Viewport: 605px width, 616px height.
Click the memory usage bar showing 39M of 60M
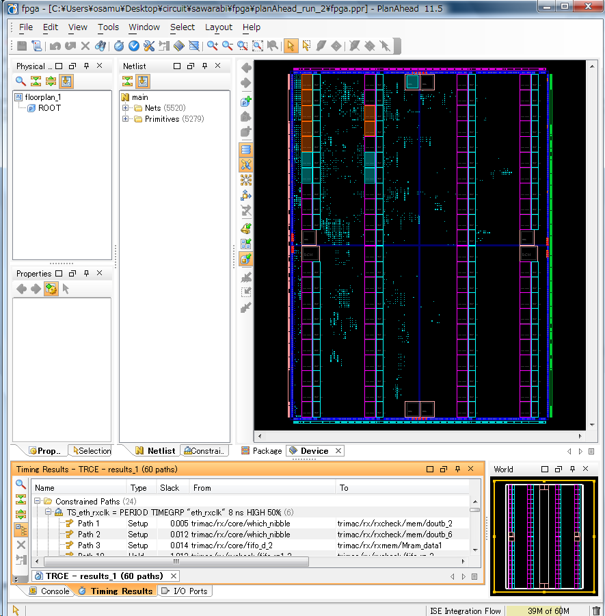[x=548, y=611]
